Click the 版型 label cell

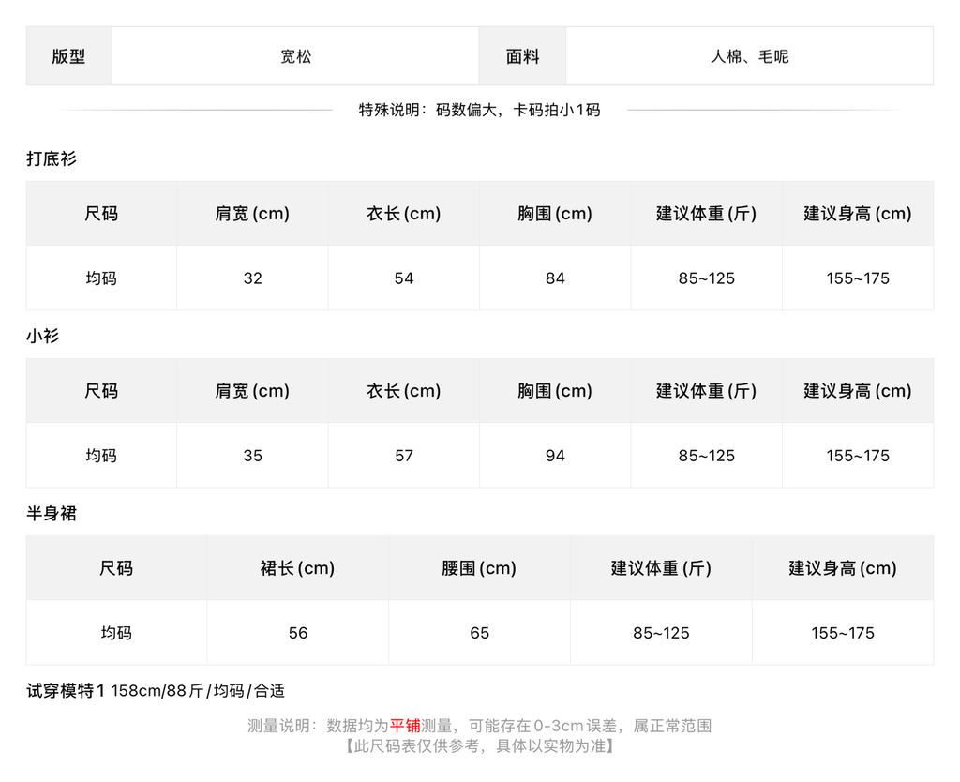pos(68,56)
